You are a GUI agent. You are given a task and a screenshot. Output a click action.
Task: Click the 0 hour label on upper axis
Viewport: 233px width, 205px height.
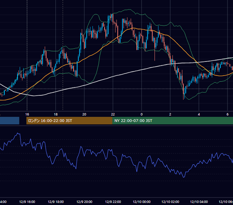click(142, 114)
